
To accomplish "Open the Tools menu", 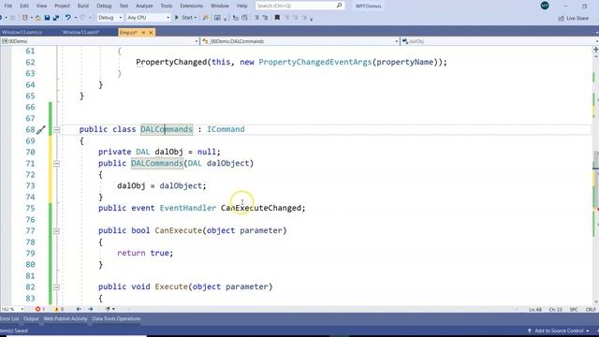I will (167, 6).
